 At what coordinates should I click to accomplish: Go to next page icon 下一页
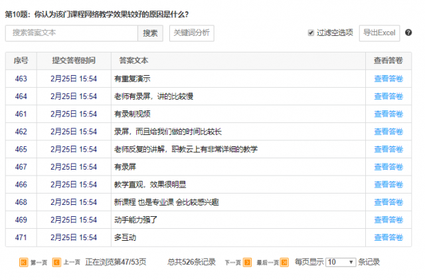coord(247,262)
